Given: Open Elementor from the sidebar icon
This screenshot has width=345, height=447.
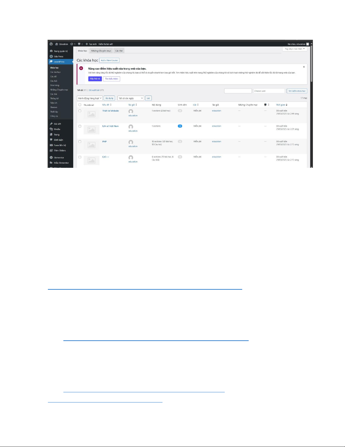Looking at the screenshot, I should 51,158.
